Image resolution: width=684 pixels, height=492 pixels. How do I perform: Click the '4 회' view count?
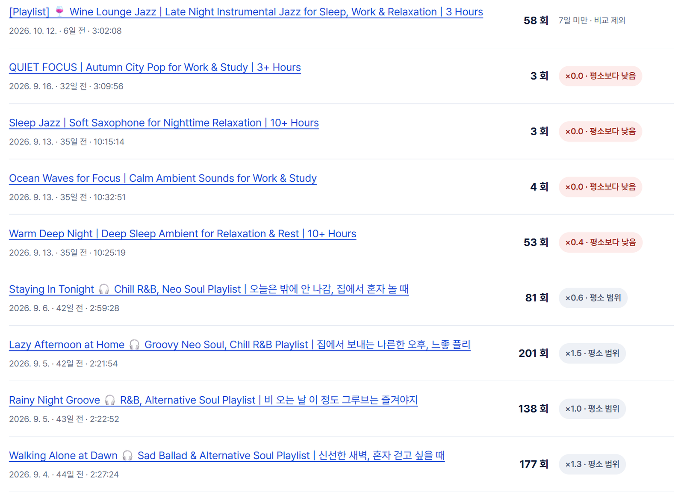tap(539, 187)
